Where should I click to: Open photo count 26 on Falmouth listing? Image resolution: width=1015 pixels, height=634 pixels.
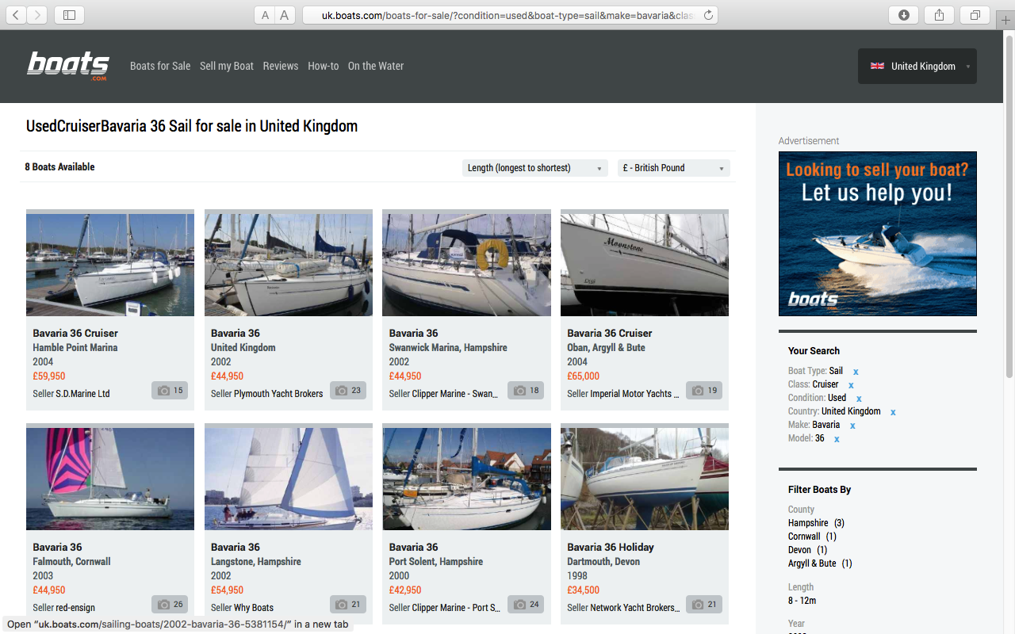coord(170,605)
